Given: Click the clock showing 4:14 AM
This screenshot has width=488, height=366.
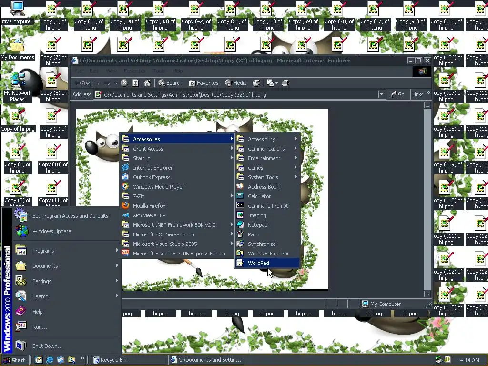Looking at the screenshot, I should pos(469,360).
